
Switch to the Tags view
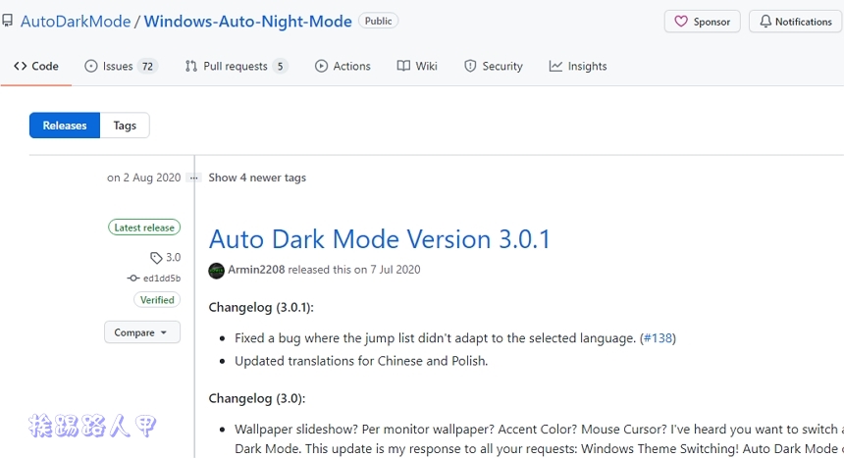[125, 126]
